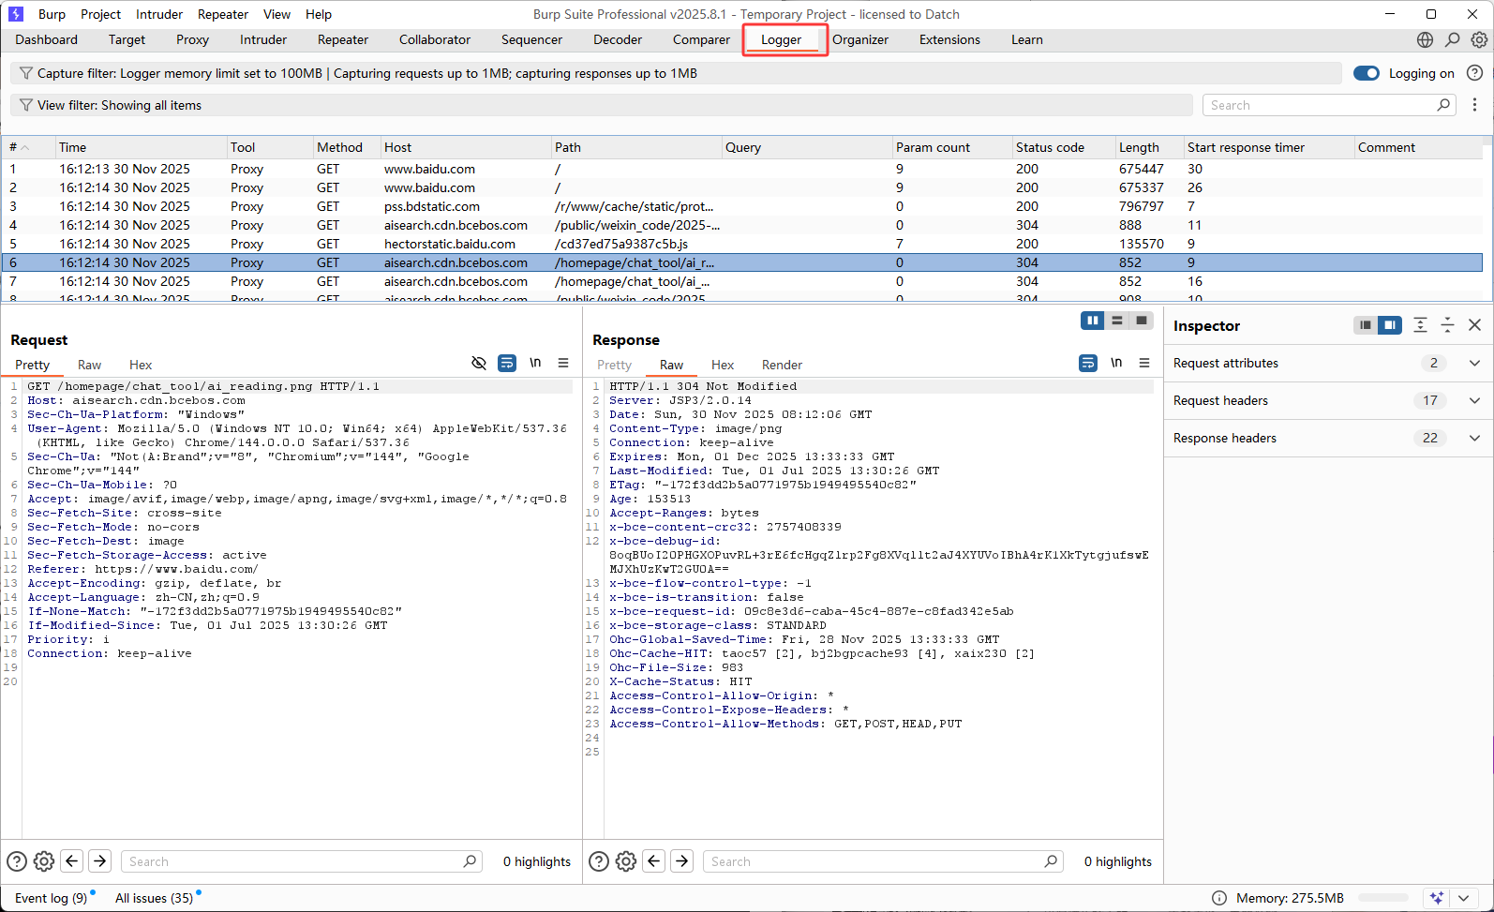Screen dimensions: 1494x912
Task: Switch to the Organizer tab
Action: (x=860, y=39)
